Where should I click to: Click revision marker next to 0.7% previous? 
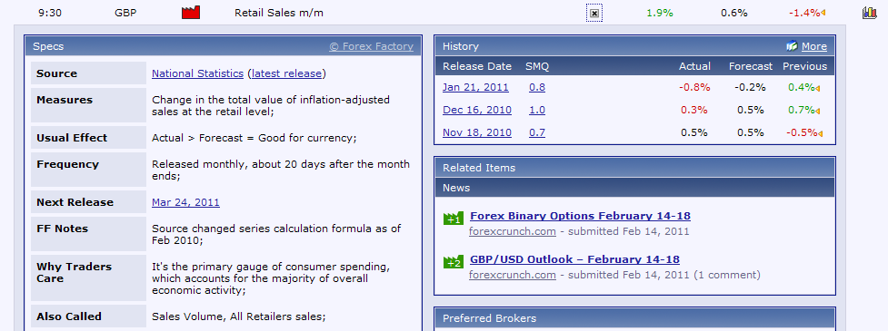pyautogui.click(x=818, y=110)
